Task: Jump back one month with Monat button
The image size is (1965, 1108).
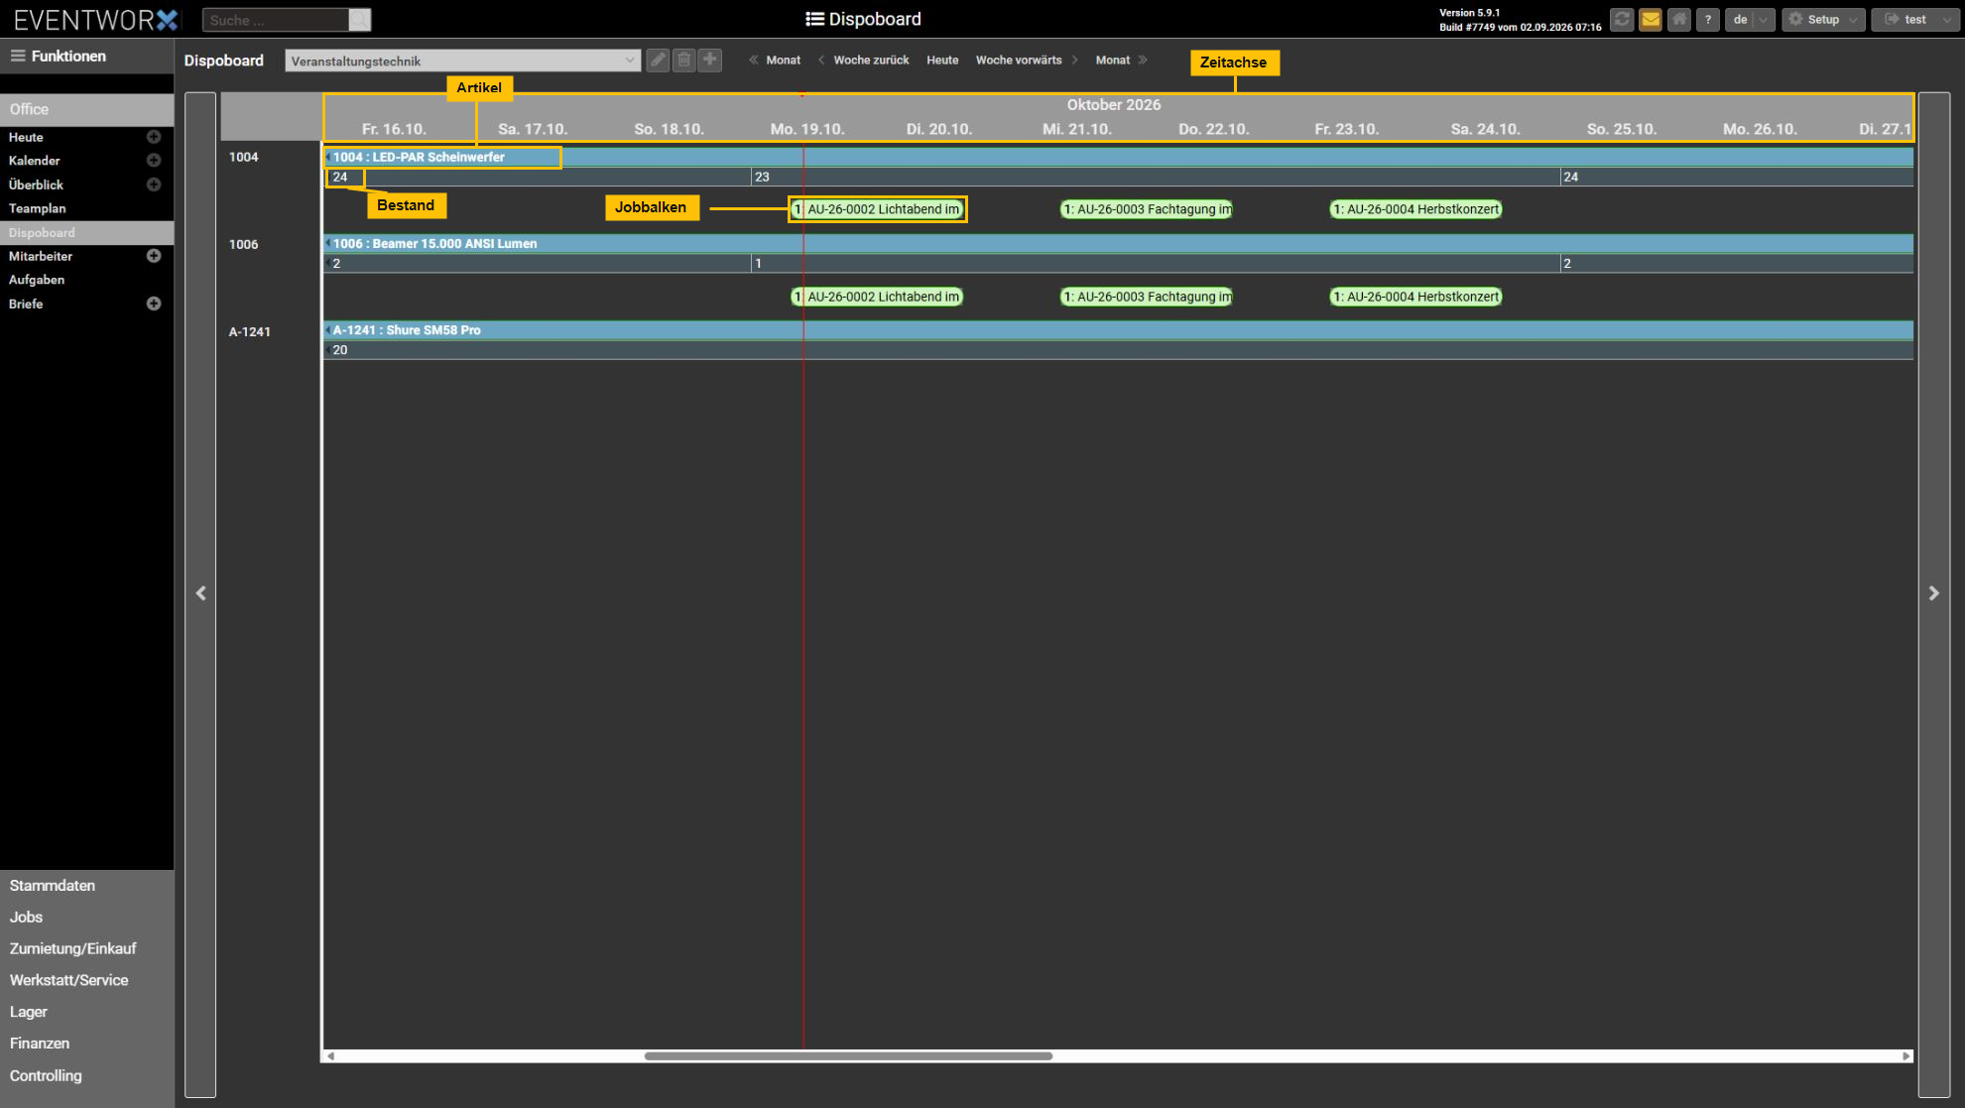Action: coord(775,61)
